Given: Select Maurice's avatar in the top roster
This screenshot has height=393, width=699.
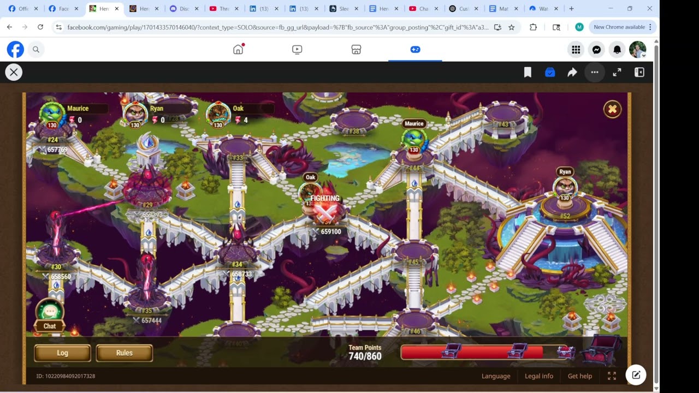Looking at the screenshot, I should pyautogui.click(x=52, y=115).
